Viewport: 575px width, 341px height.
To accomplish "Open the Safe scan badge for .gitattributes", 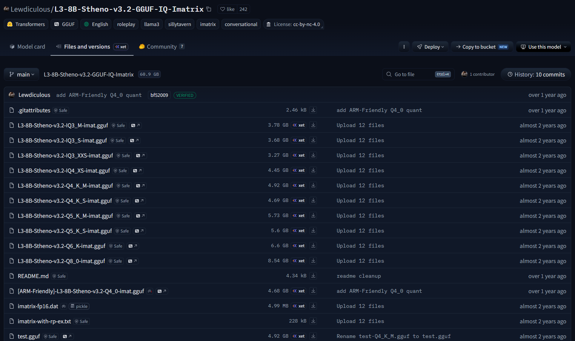I will (61, 110).
